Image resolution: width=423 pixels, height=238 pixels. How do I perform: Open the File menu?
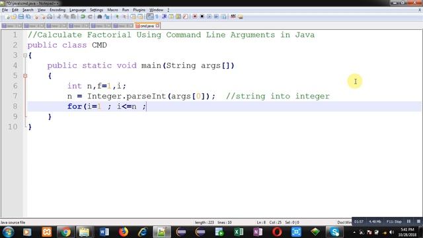(x=5, y=10)
